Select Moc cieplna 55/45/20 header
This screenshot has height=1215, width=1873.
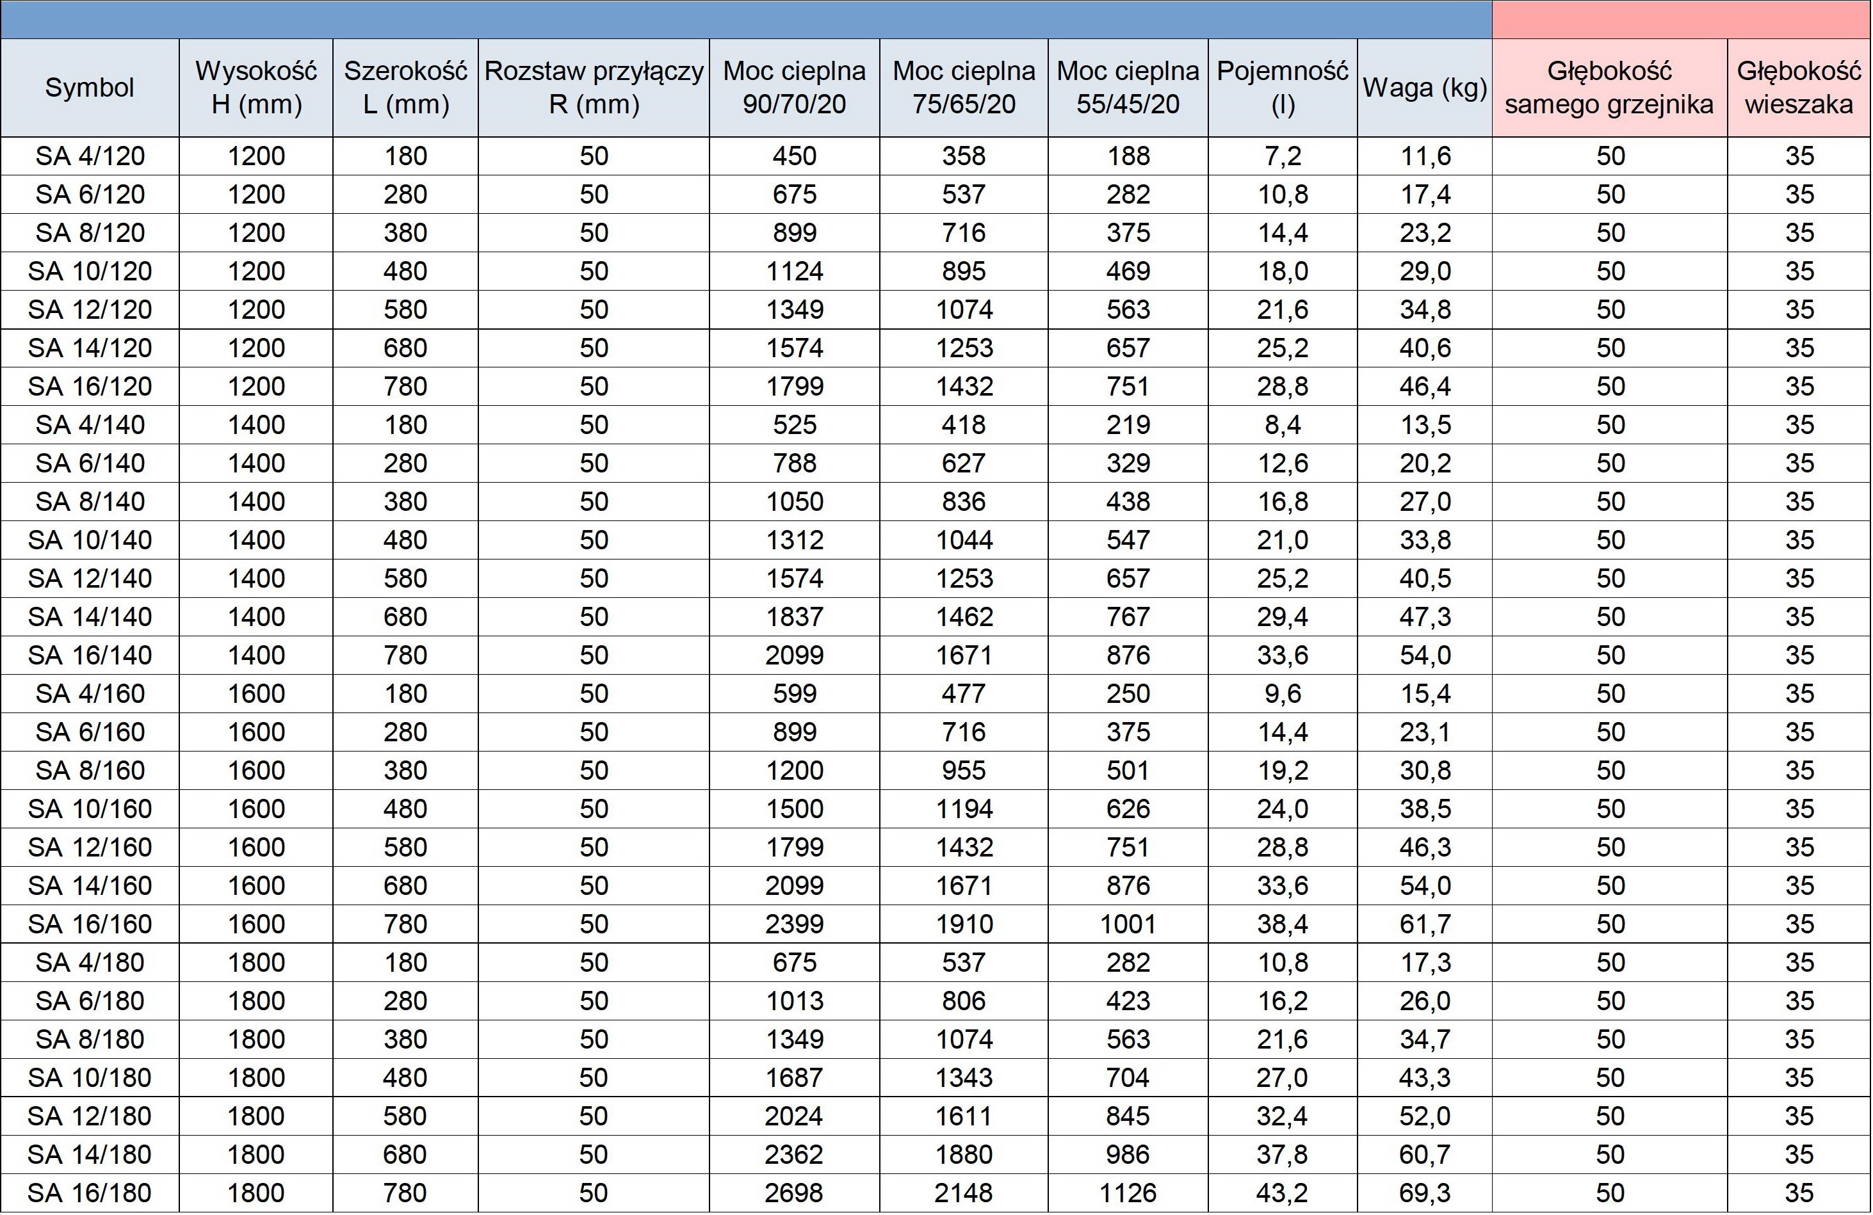click(1128, 87)
